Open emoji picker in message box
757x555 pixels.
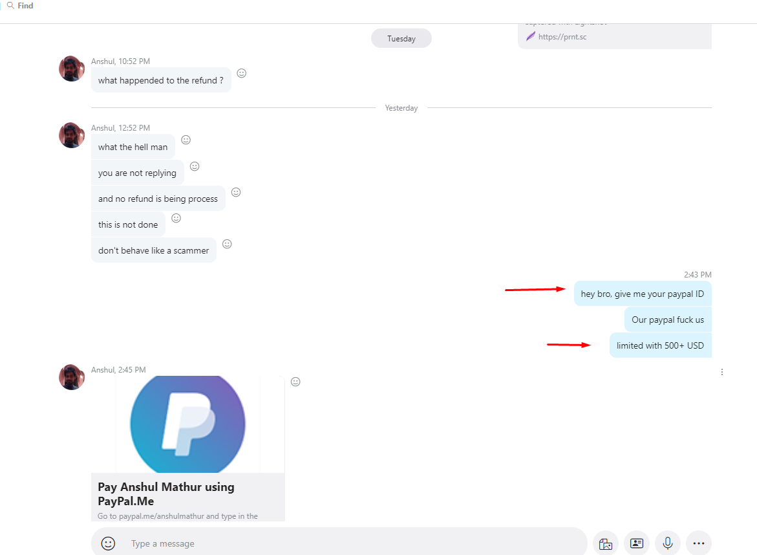pos(108,543)
